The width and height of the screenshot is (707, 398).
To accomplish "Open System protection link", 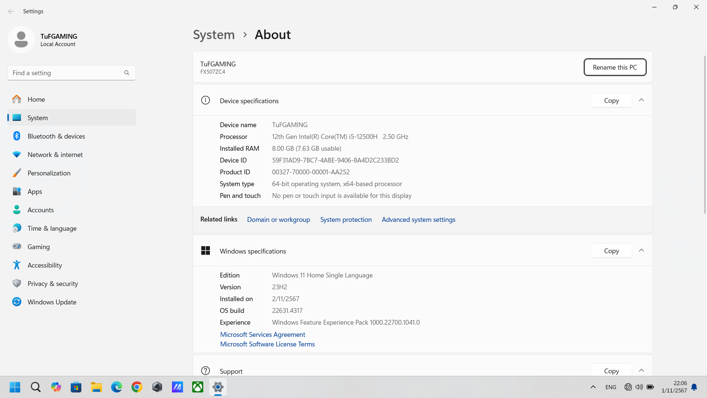I will 346,220.
